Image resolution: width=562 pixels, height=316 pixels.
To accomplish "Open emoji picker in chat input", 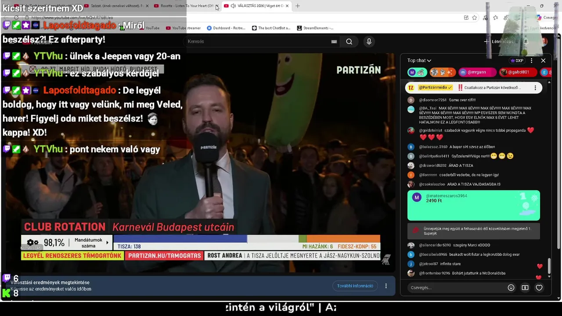I will pyautogui.click(x=511, y=288).
